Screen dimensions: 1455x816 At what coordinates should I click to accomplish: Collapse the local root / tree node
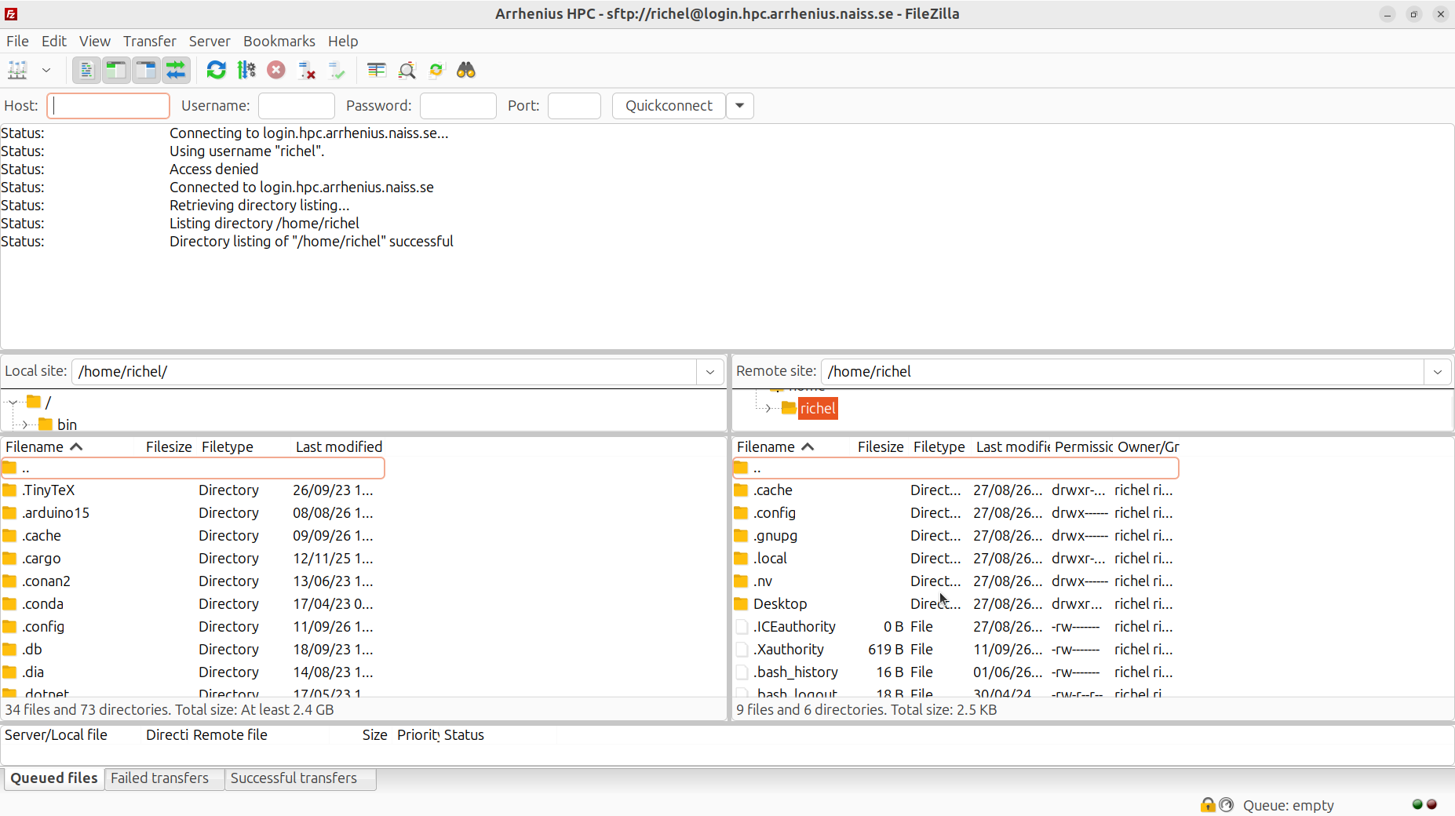[13, 403]
